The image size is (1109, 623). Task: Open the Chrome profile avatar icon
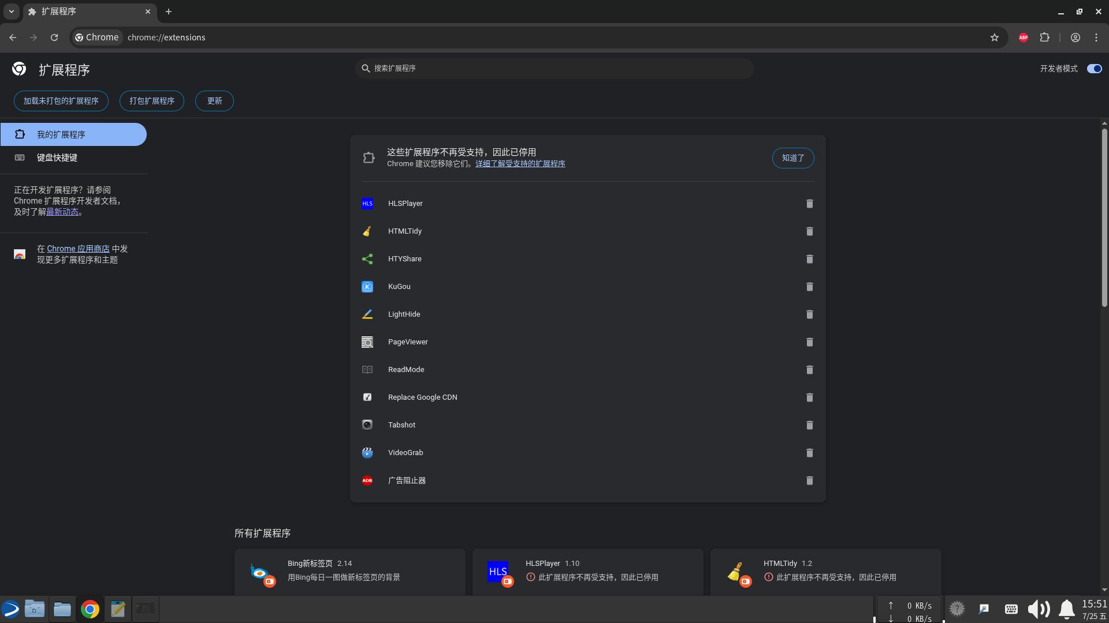(x=1075, y=37)
